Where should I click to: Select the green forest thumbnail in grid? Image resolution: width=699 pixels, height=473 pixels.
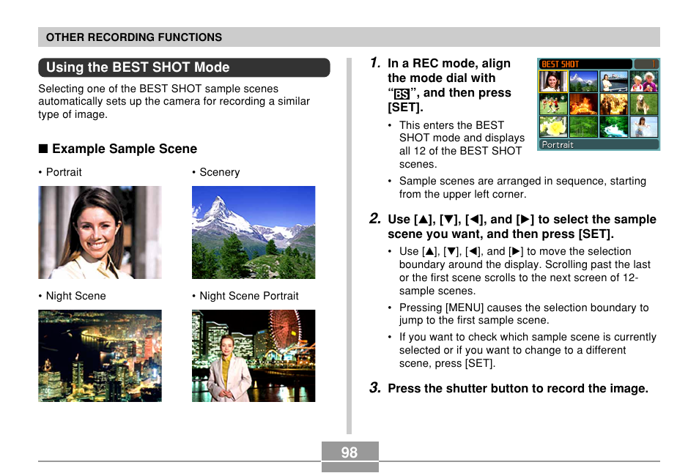coord(583,127)
